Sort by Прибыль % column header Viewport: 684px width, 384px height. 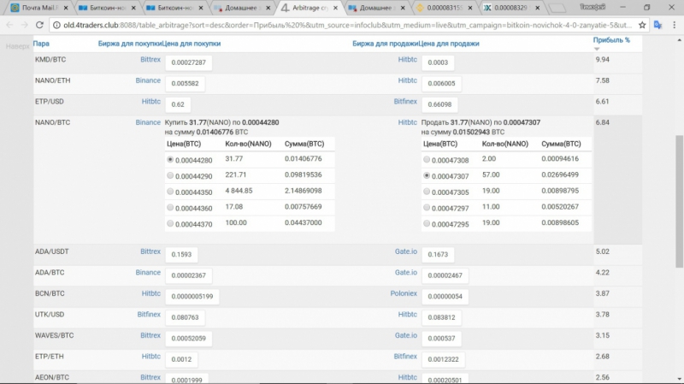[611, 40]
